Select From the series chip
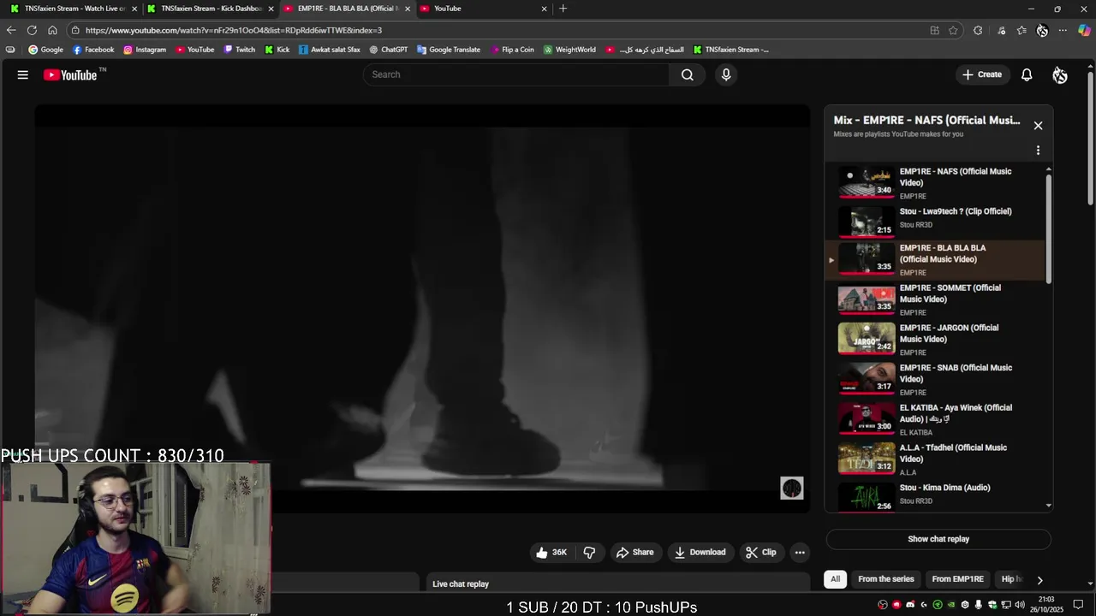Screen dimensions: 1096x616 point(885,579)
